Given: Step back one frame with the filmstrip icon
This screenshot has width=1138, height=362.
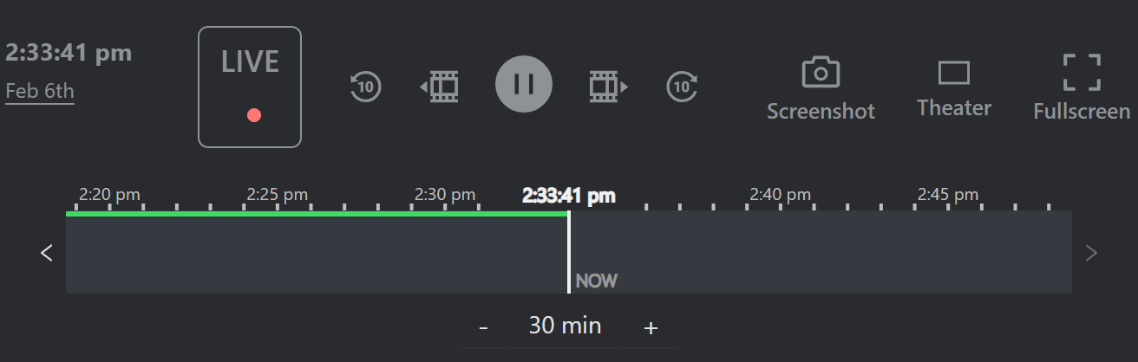Looking at the screenshot, I should coord(440,86).
